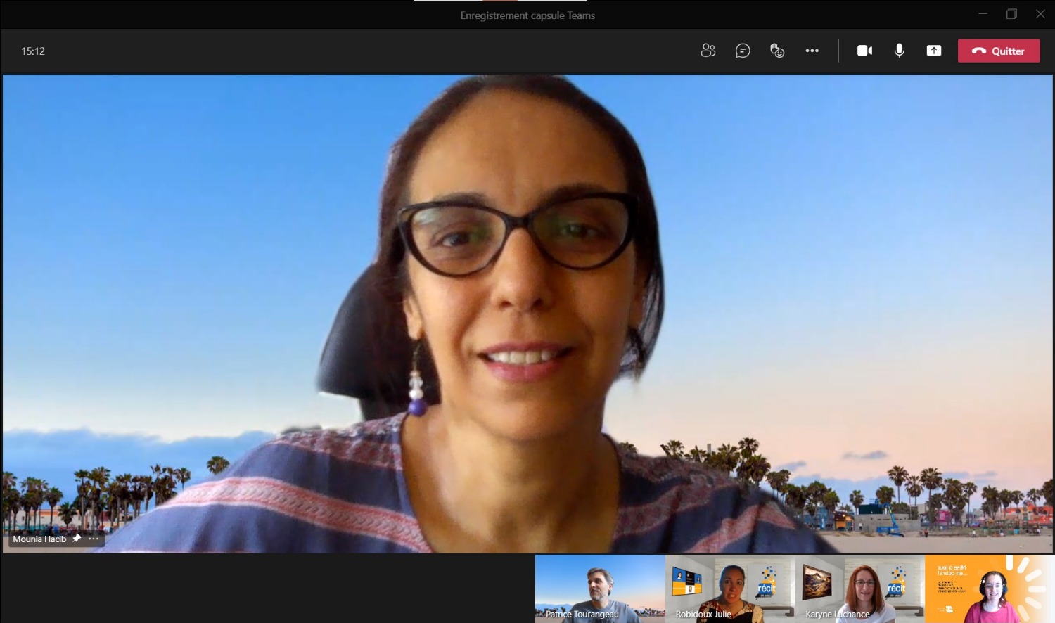
Task: Click the Quitter button to leave
Action: pos(998,51)
